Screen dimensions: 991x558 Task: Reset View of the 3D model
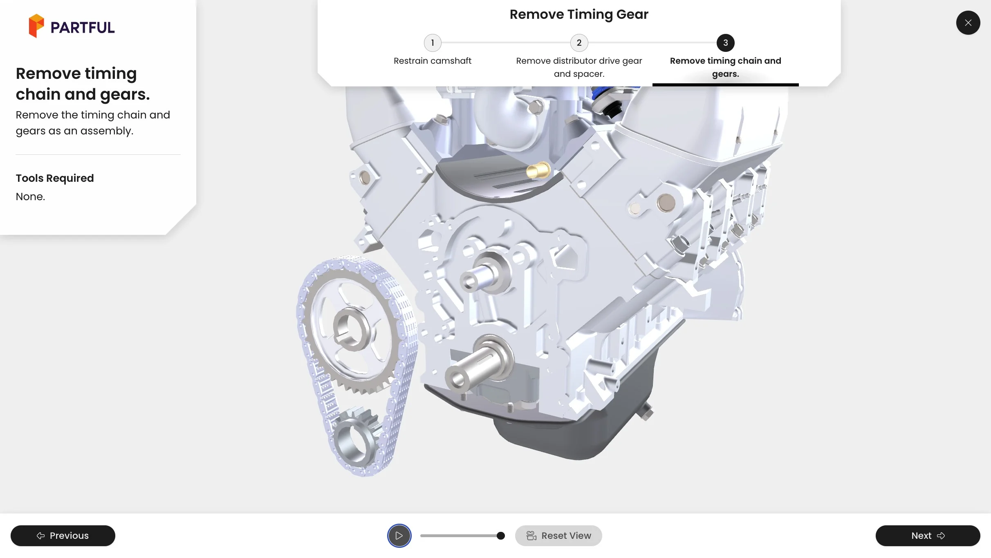point(558,536)
